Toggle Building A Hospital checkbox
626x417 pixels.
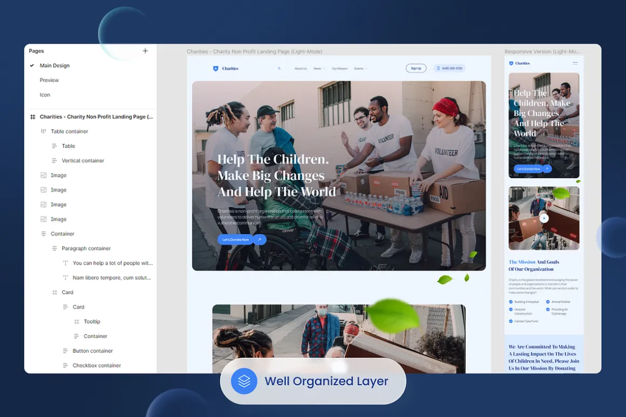[511, 302]
